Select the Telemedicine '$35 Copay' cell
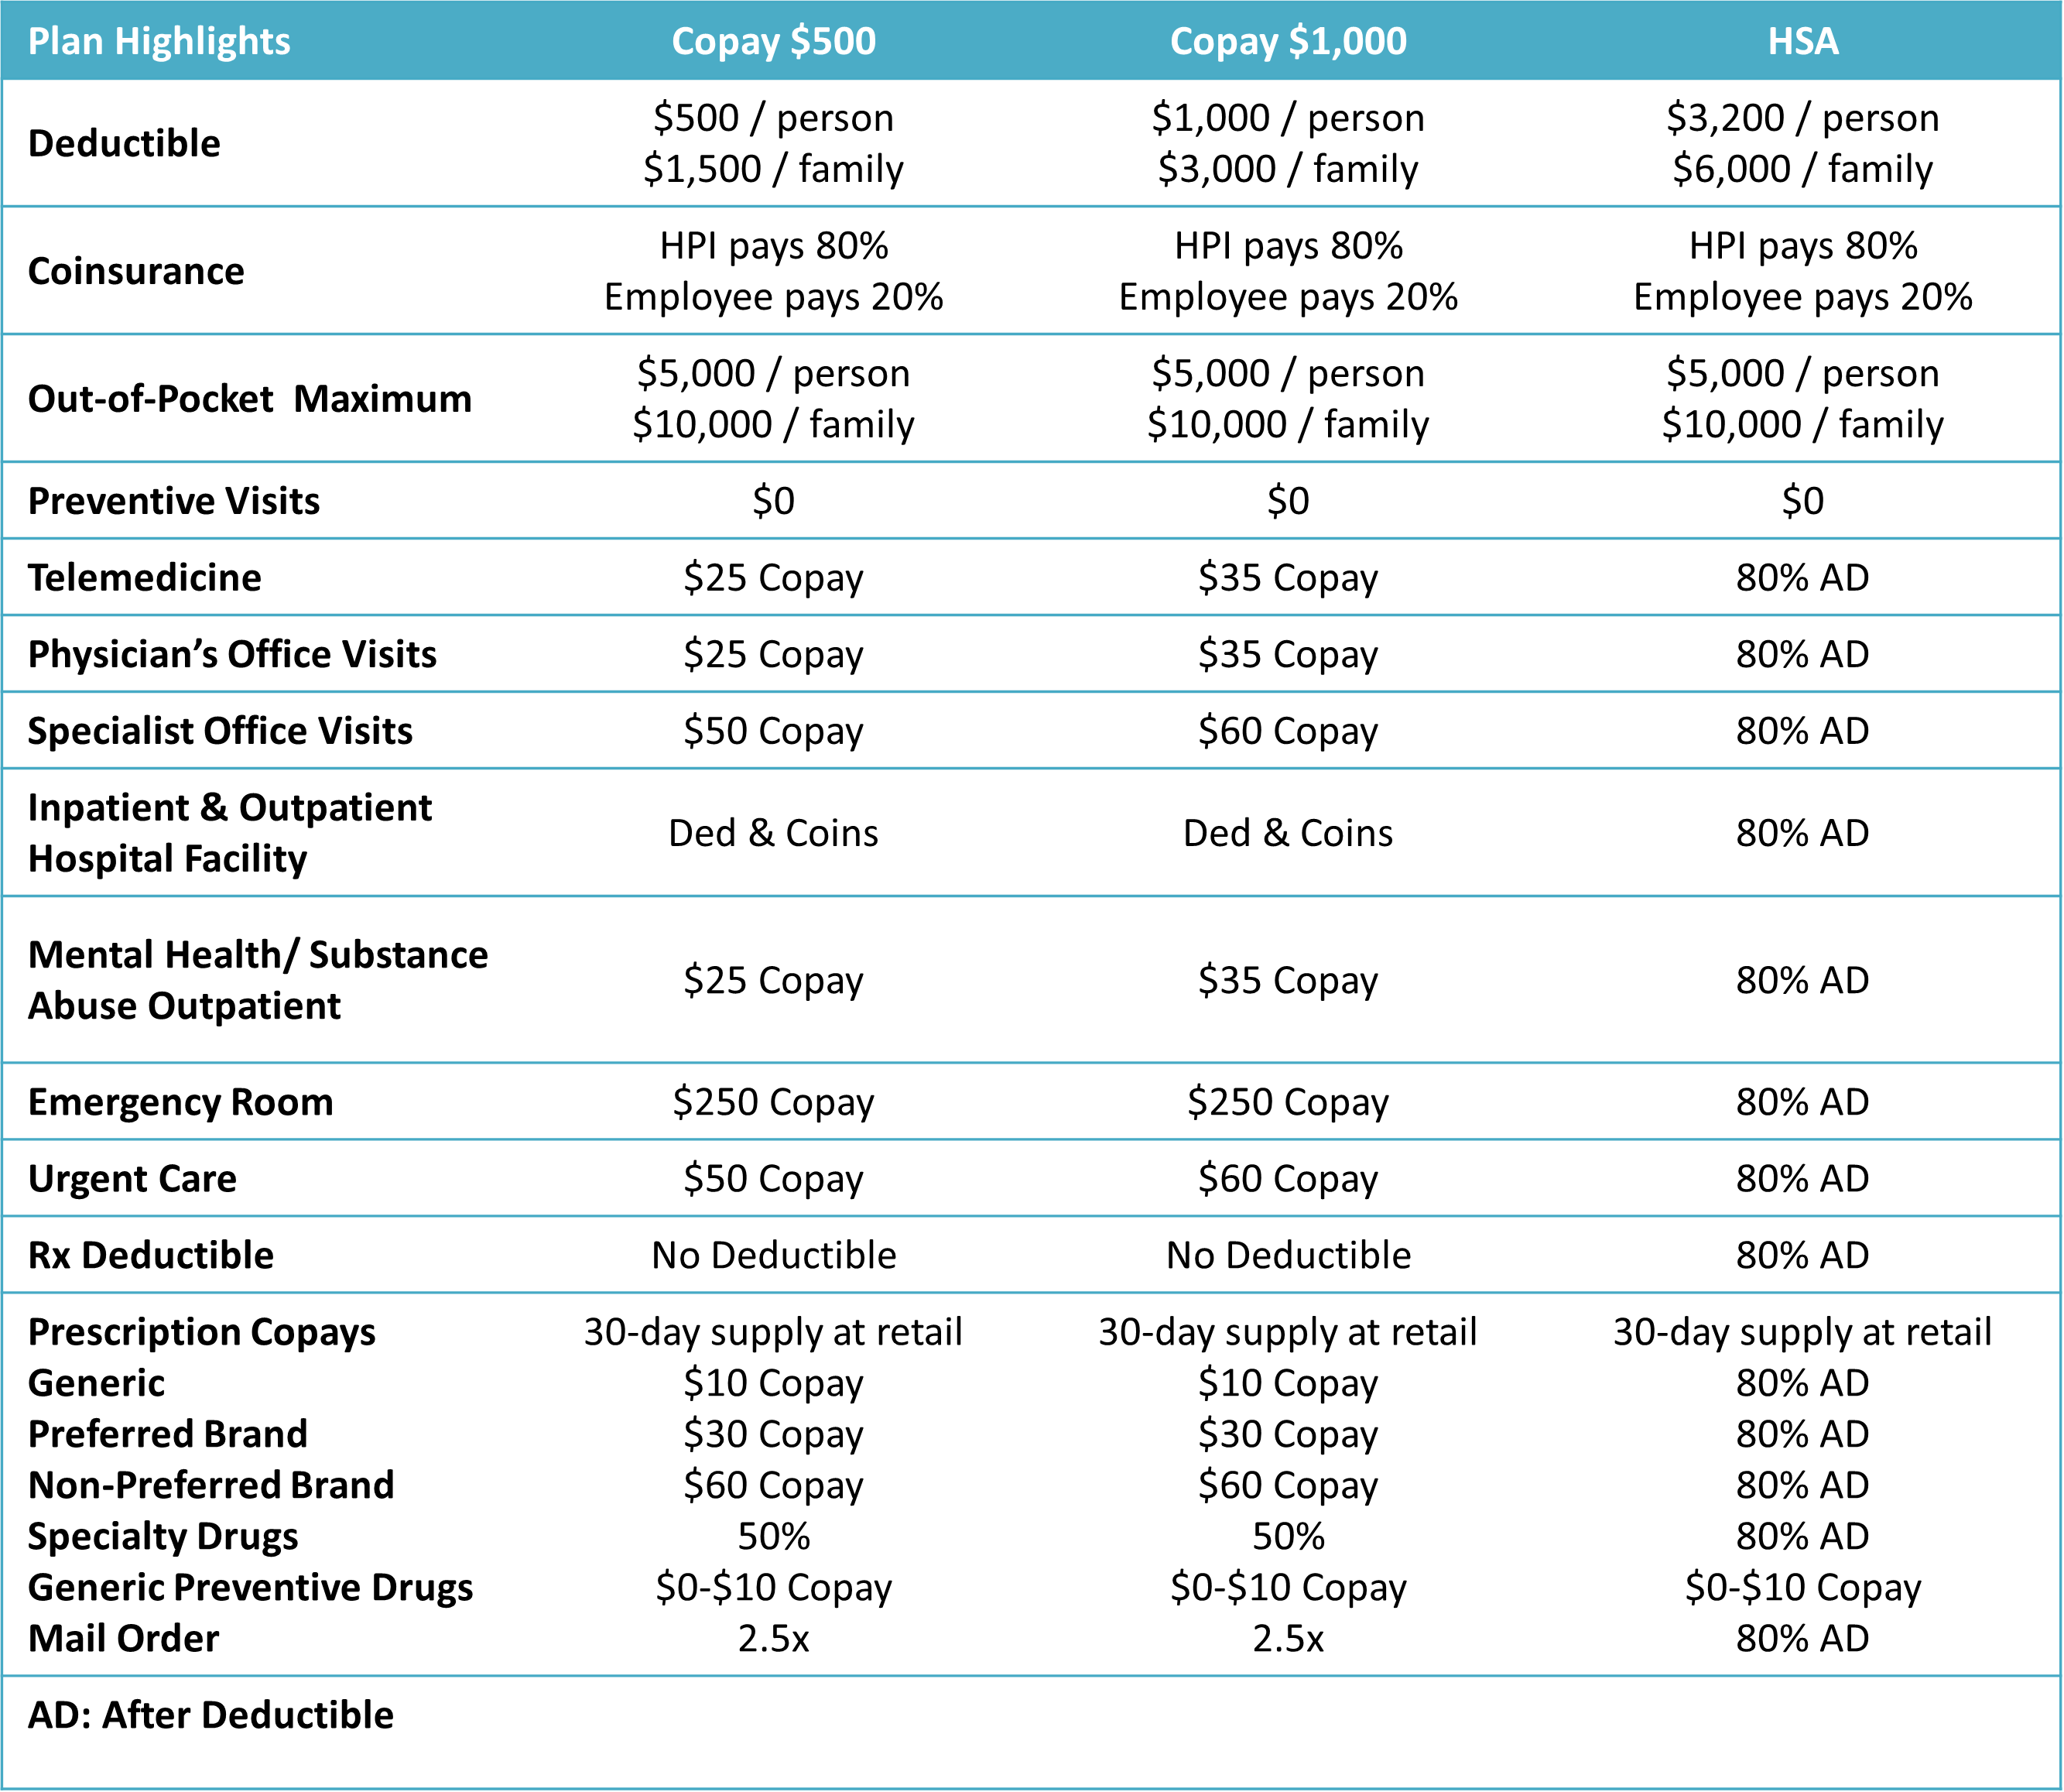This screenshot has height=1792, width=2064. tap(1289, 578)
